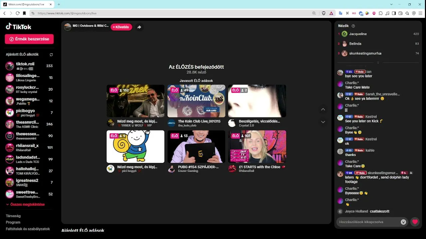Open the Brave Rewards triangle icon
Image resolution: width=426 pixels, height=239 pixels.
tap(331, 13)
